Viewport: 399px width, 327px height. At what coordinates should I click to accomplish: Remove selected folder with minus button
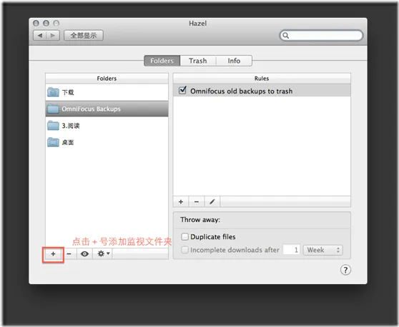tap(69, 254)
